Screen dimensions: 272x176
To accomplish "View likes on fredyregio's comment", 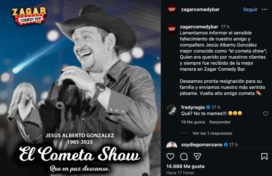I will 193,122.
